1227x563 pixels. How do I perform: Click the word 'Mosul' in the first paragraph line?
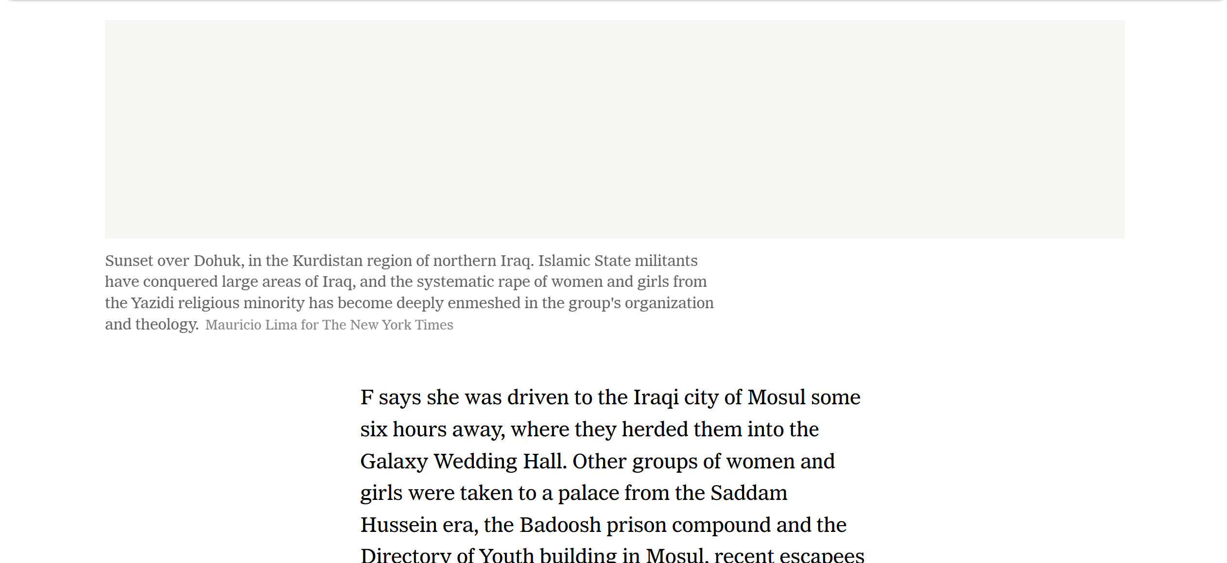pyautogui.click(x=777, y=397)
